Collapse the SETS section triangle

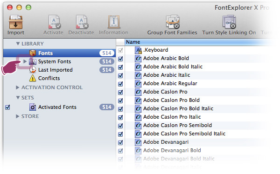click(x=18, y=98)
